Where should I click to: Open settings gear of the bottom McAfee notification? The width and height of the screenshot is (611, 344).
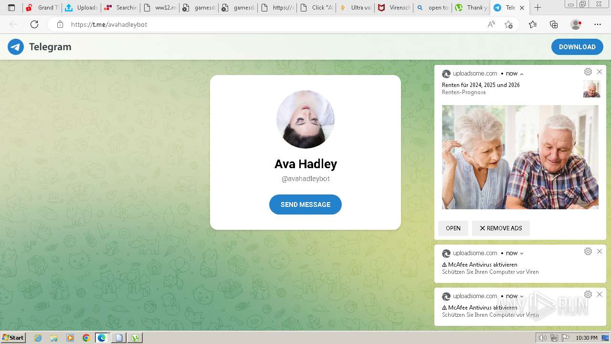tap(588, 294)
